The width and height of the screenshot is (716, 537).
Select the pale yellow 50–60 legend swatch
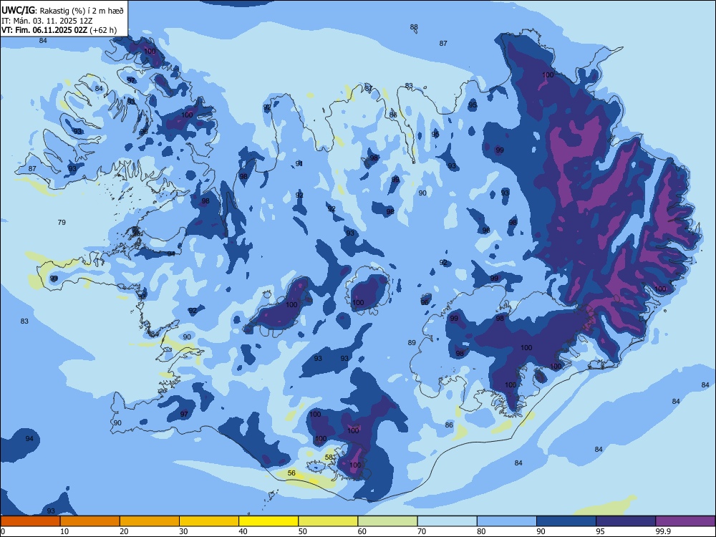pos(328,521)
